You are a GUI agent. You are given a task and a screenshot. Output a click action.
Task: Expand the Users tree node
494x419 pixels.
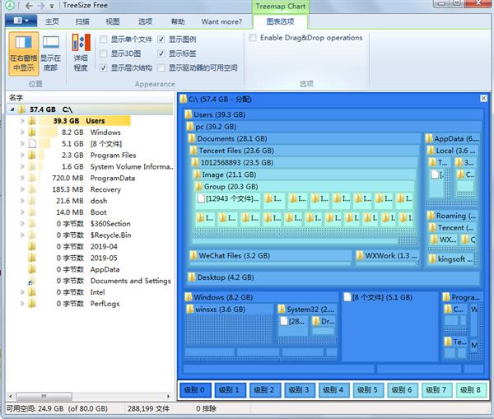click(22, 121)
